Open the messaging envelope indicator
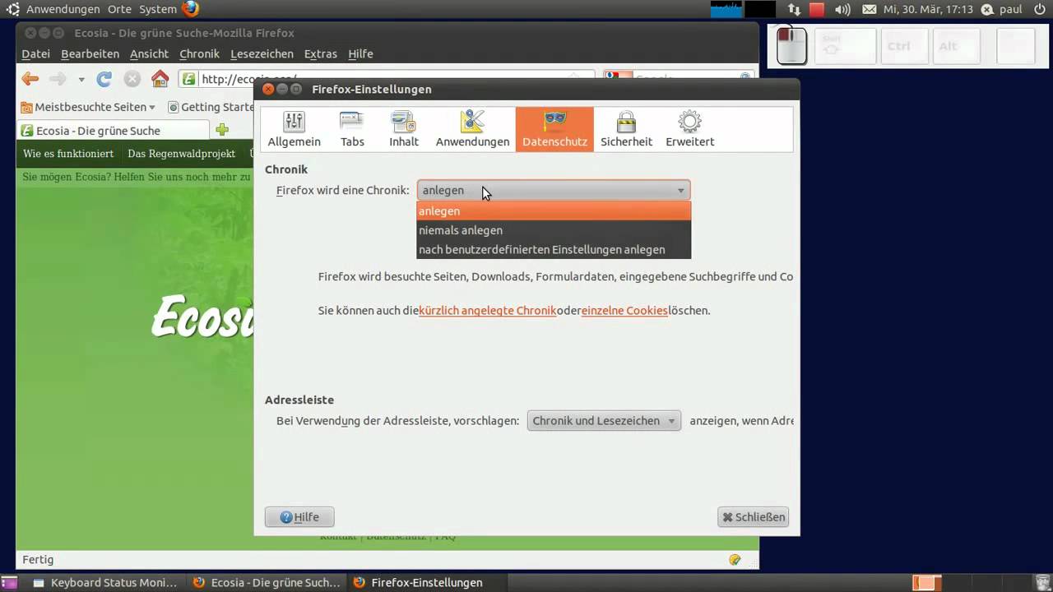Viewport: 1053px width, 592px height. coord(870,9)
